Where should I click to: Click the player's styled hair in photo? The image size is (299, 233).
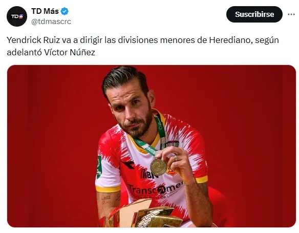[x=124, y=80]
